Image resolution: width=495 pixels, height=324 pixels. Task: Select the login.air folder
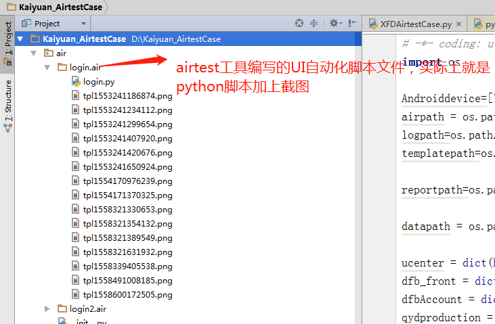85,67
